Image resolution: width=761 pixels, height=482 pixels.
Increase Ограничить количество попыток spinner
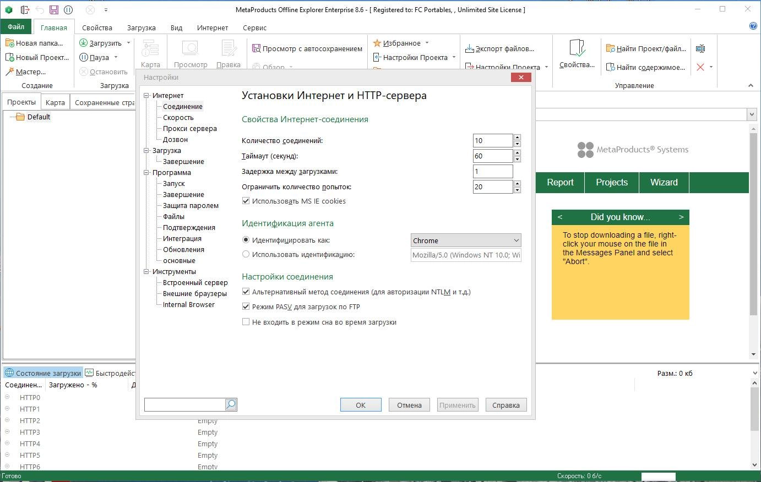[517, 183]
